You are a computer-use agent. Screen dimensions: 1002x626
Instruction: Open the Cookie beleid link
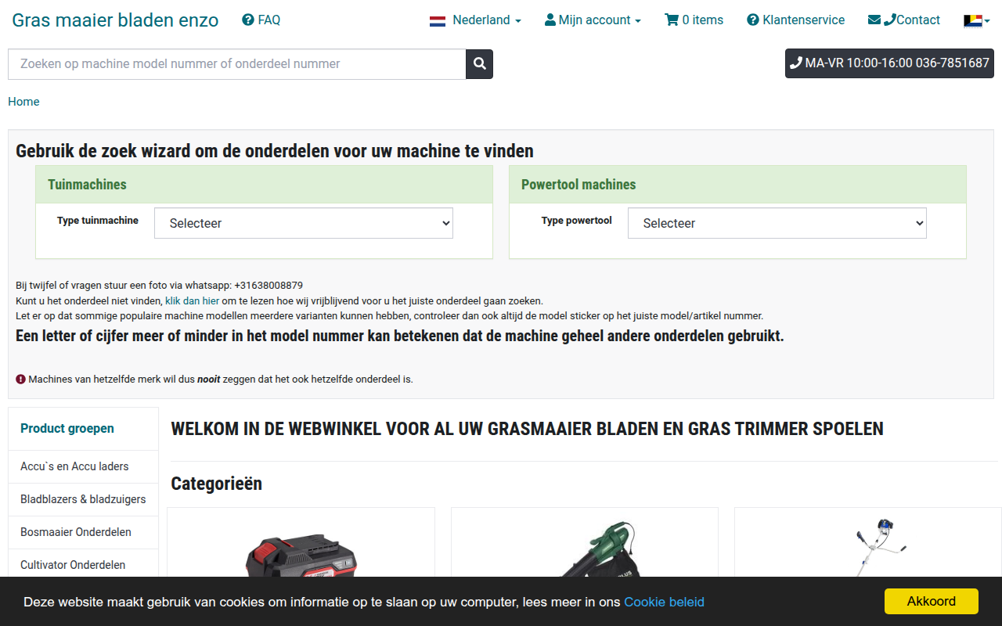664,602
